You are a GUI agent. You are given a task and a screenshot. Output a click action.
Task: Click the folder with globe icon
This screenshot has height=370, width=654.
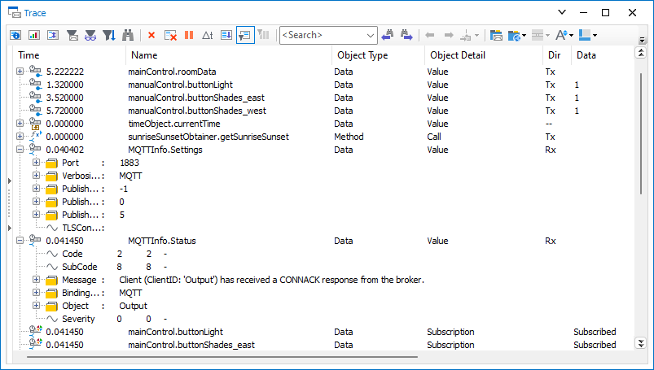click(x=514, y=36)
